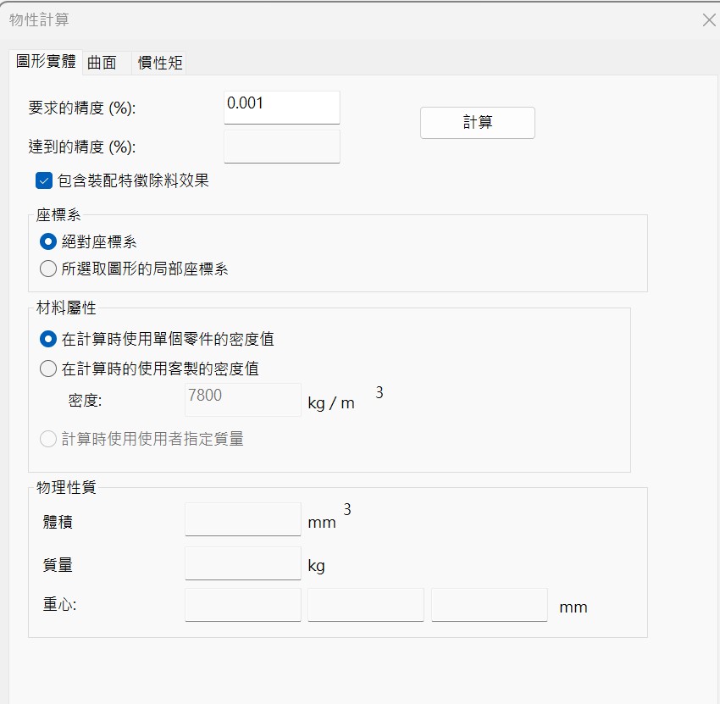The height and width of the screenshot is (704, 720).
Task: Select the 慣性矩 tab
Action: coord(160,63)
